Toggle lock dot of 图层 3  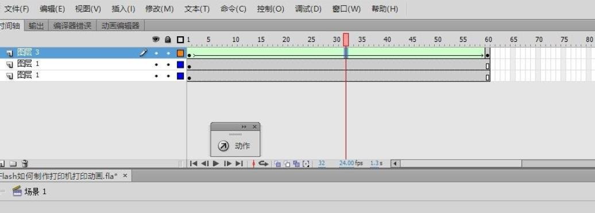click(x=168, y=53)
